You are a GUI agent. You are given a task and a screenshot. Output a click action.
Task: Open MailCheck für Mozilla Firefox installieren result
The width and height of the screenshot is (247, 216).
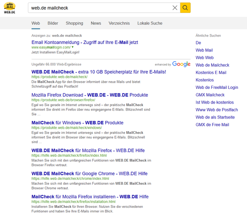click(90, 197)
